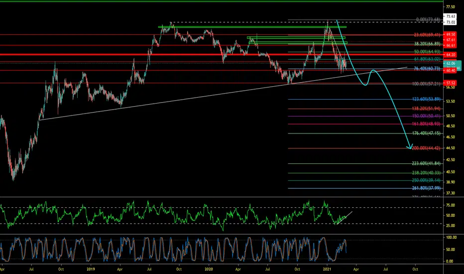Image resolution: width=464 pixels, height=274 pixels.
Task: Select the 176.40%(47.15) extension label
Action: [426, 134]
